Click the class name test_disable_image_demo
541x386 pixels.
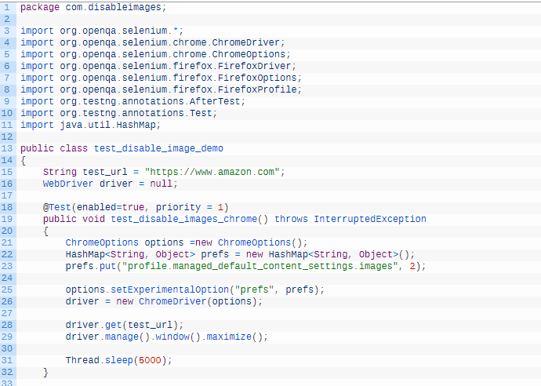[158, 148]
